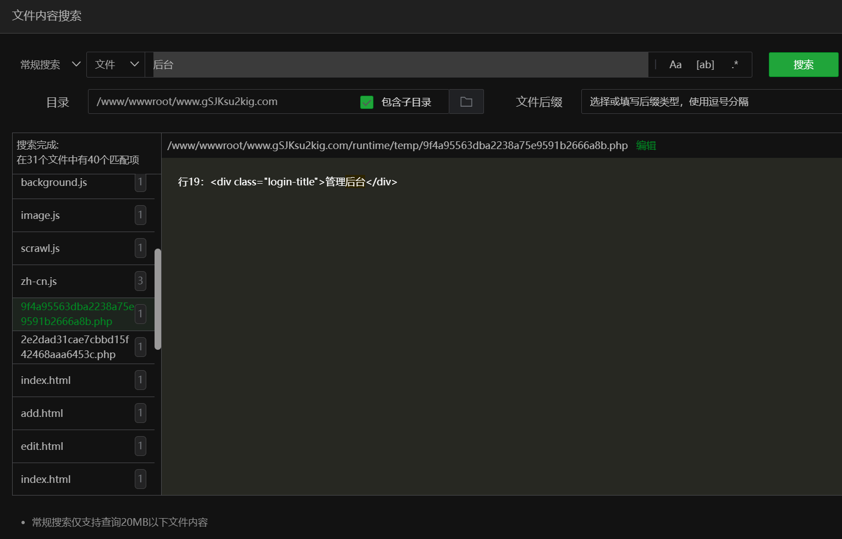Screen dimensions: 842x539
Task: Click the directory path input field
Action: 220,102
